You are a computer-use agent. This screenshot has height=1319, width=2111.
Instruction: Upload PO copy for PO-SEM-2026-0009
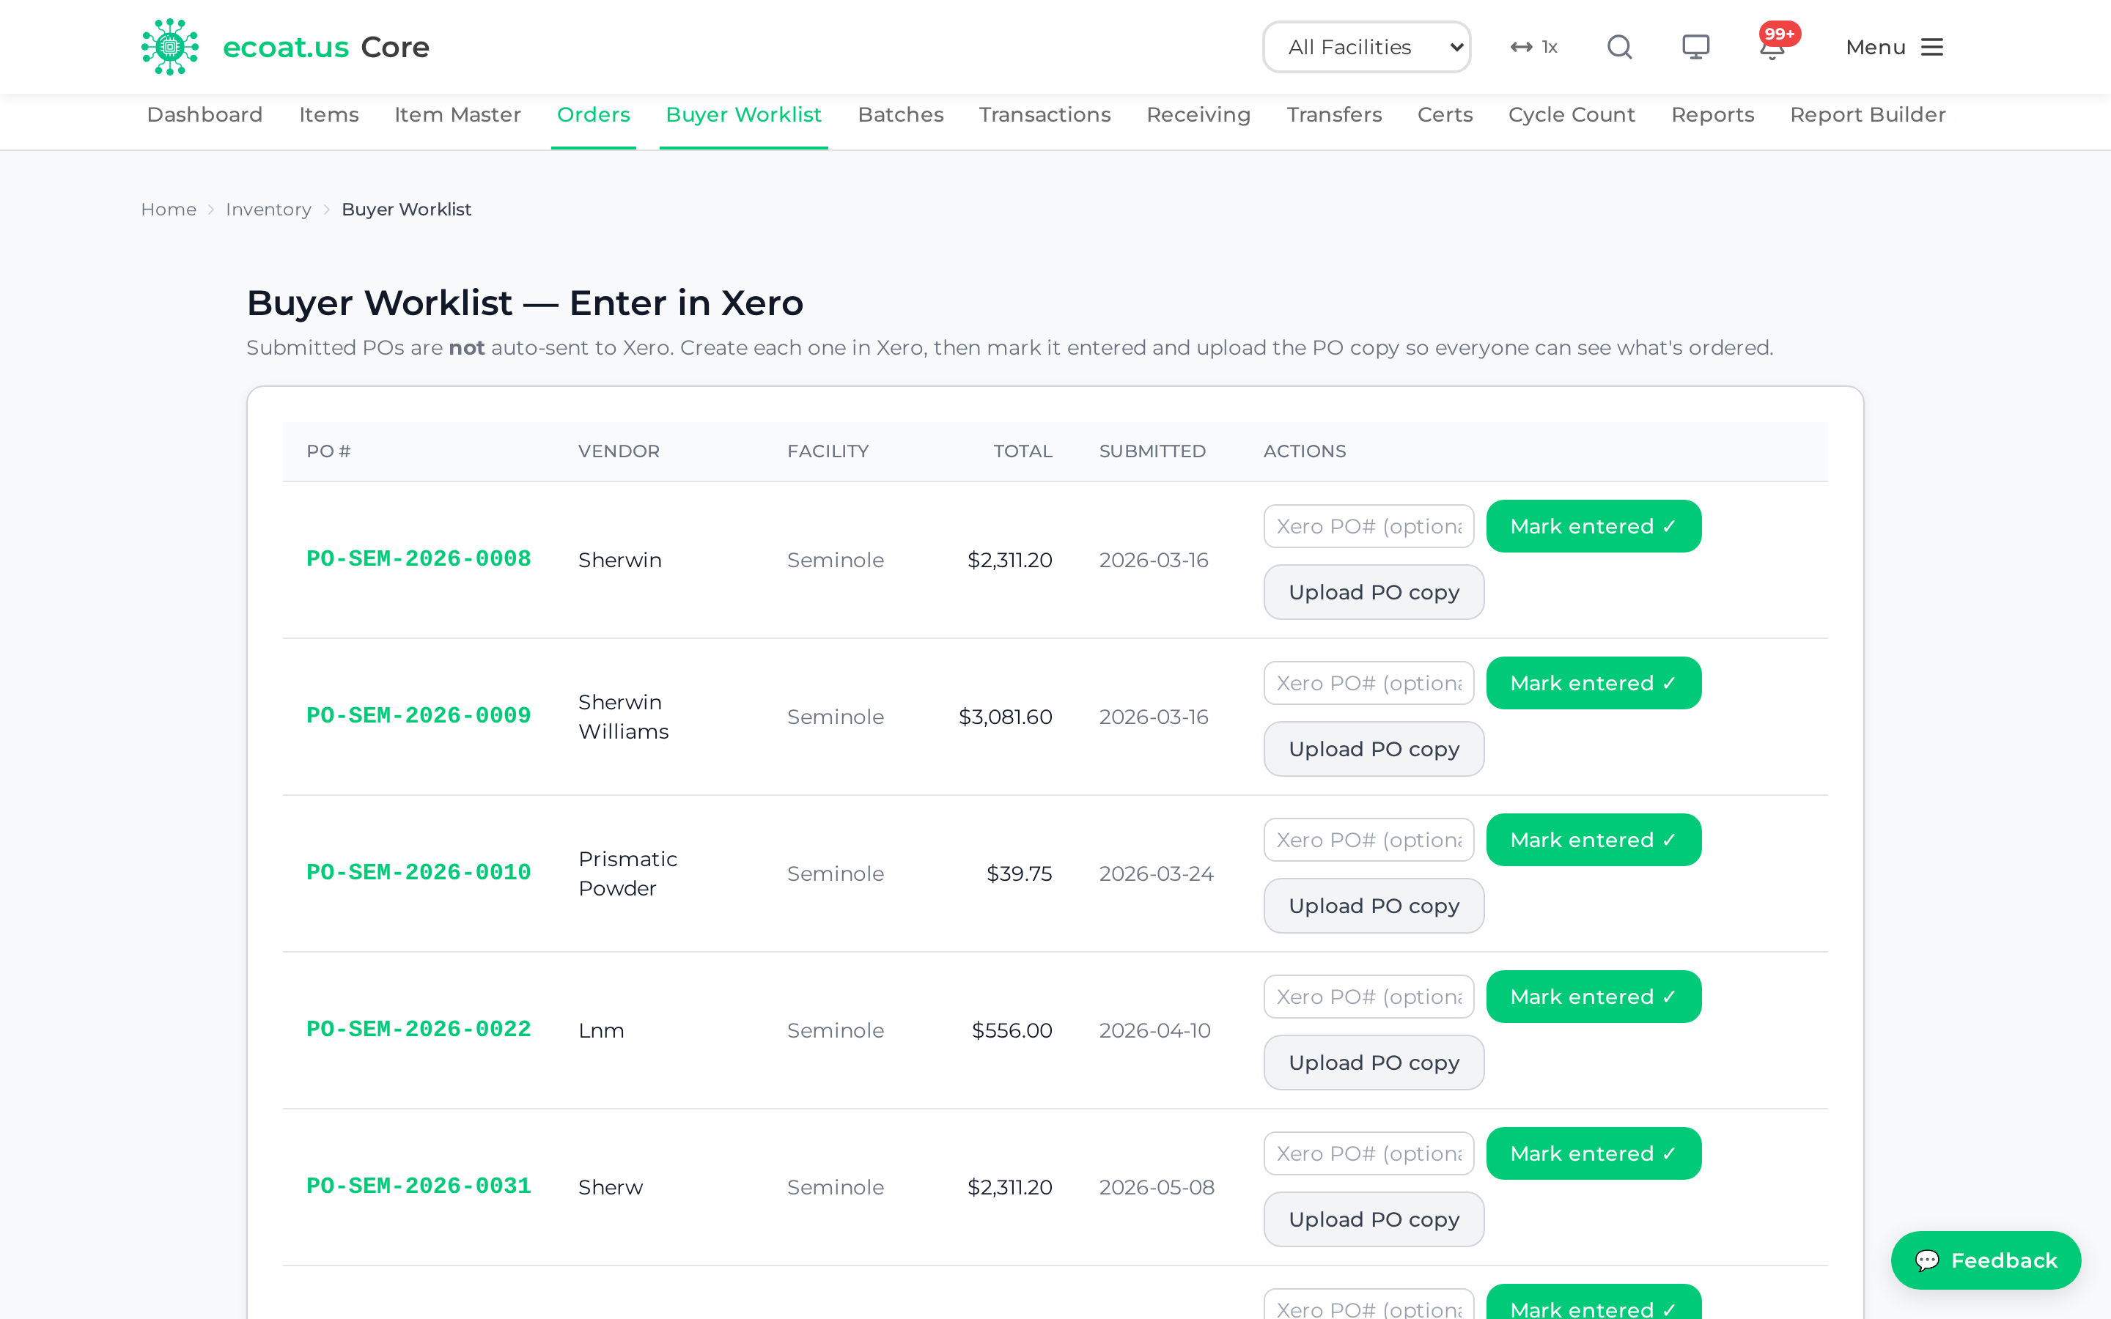tap(1374, 750)
